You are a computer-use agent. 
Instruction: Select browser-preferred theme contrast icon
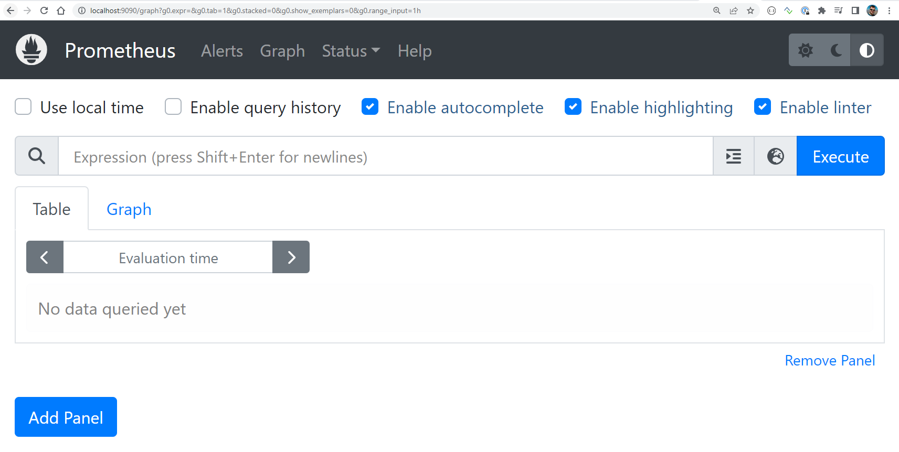pos(866,50)
